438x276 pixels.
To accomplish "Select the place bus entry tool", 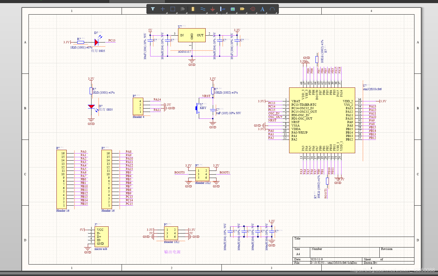I will tap(223, 9).
